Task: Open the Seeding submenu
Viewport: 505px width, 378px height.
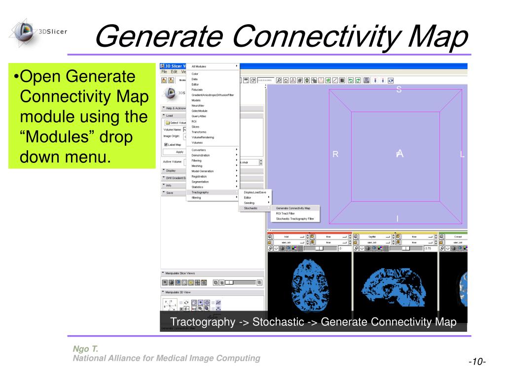Action: tap(255, 203)
